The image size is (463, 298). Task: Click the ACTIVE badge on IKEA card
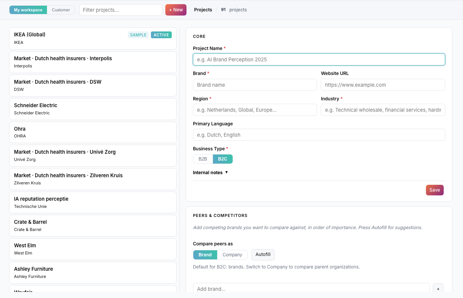(161, 35)
